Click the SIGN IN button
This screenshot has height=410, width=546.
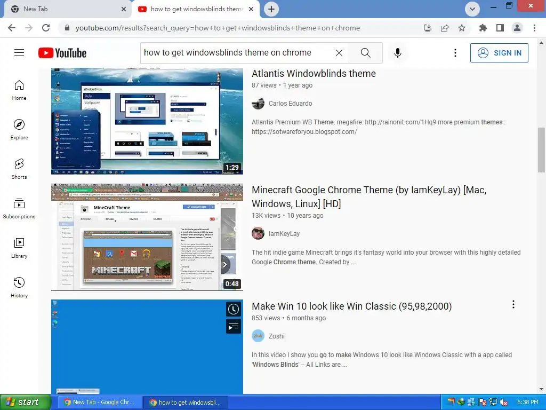tap(499, 53)
